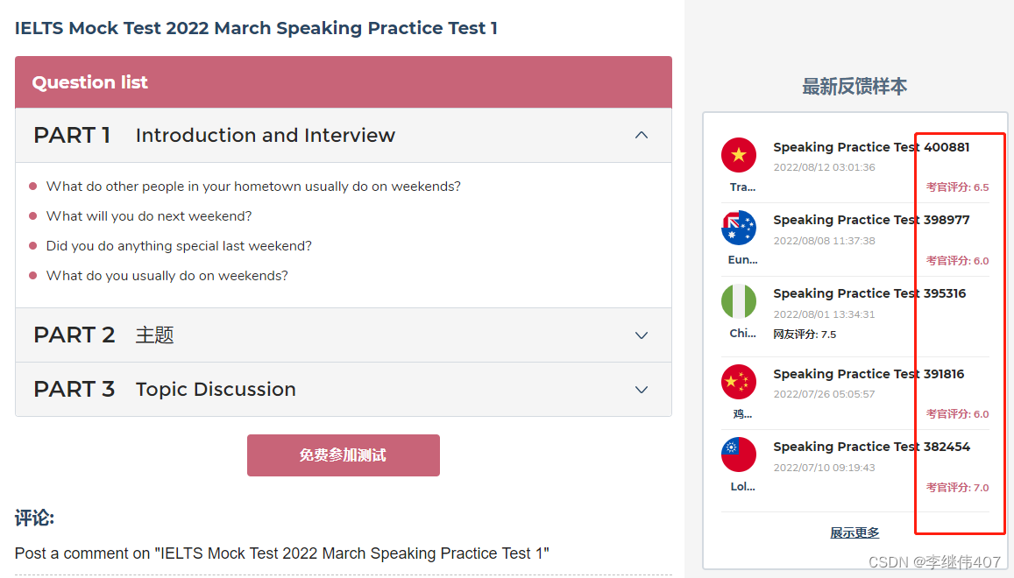Open Speaking Practice Test 395316 sample
The width and height of the screenshot is (1014, 578).
869,293
